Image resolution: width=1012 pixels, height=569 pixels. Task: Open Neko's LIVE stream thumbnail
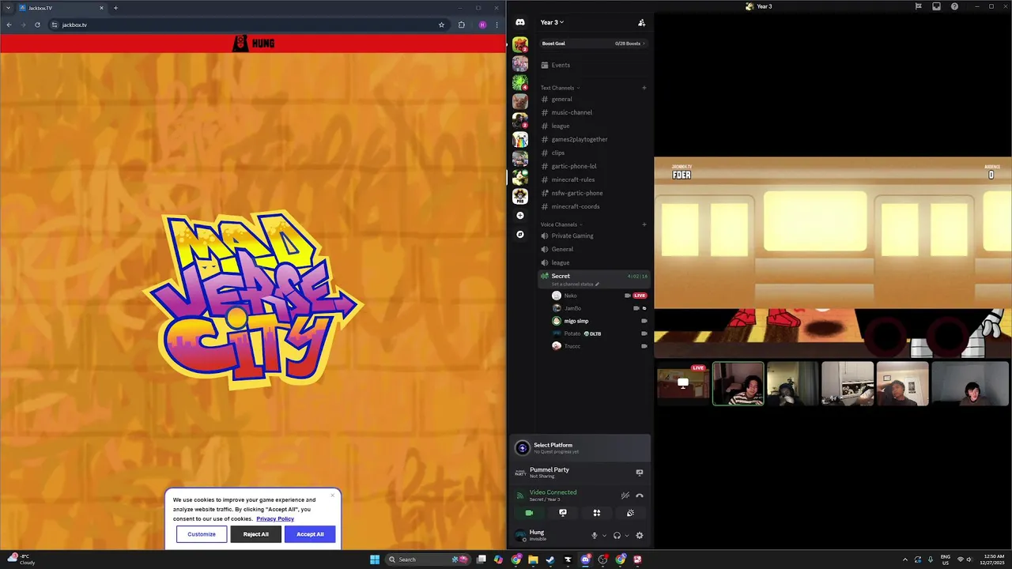click(683, 383)
